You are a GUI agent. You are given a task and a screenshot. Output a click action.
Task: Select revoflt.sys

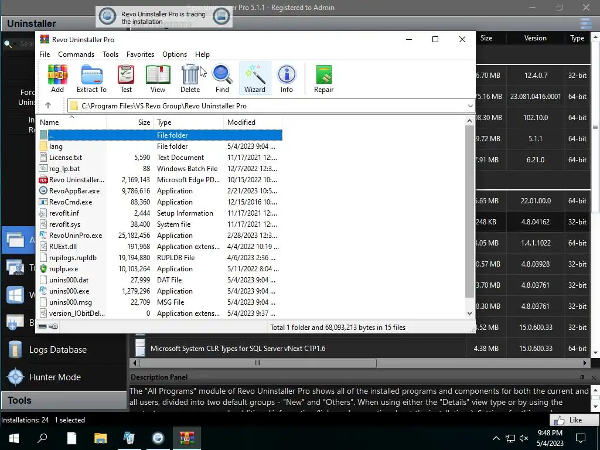[x=160, y=224]
